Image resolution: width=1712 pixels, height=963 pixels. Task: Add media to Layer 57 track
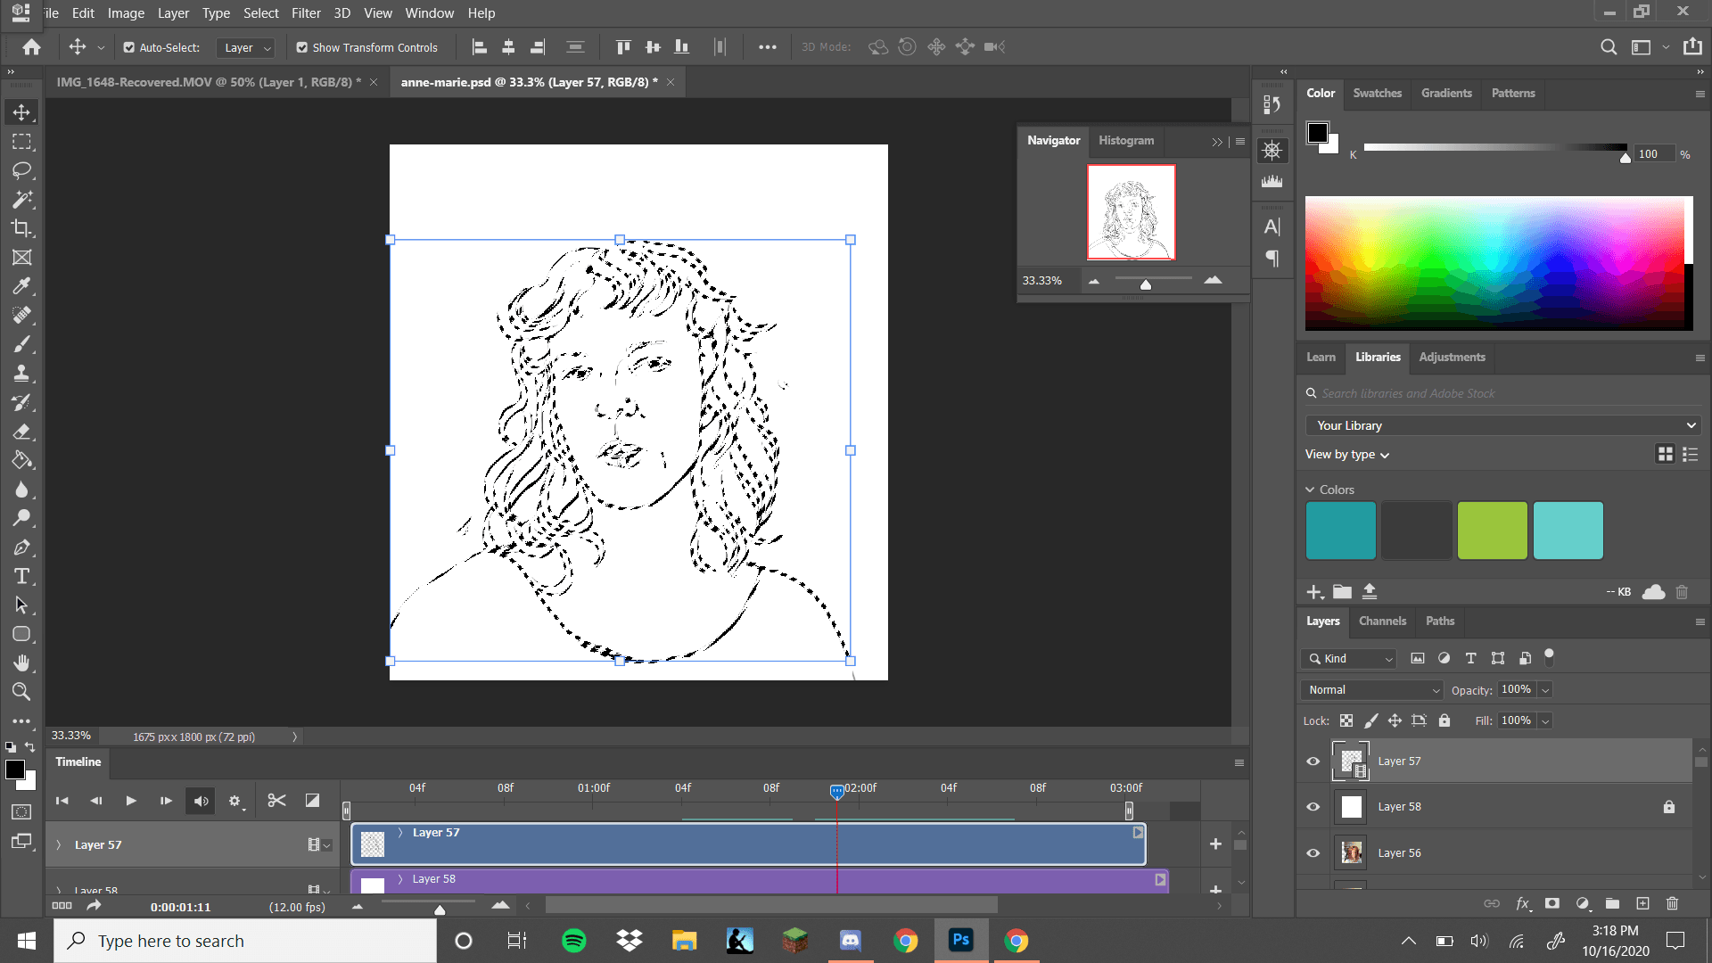tap(1215, 844)
